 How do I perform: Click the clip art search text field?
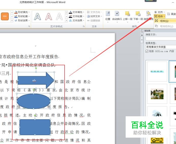tap(161, 38)
